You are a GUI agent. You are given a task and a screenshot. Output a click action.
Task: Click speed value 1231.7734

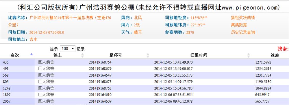[x=263, y=75]
